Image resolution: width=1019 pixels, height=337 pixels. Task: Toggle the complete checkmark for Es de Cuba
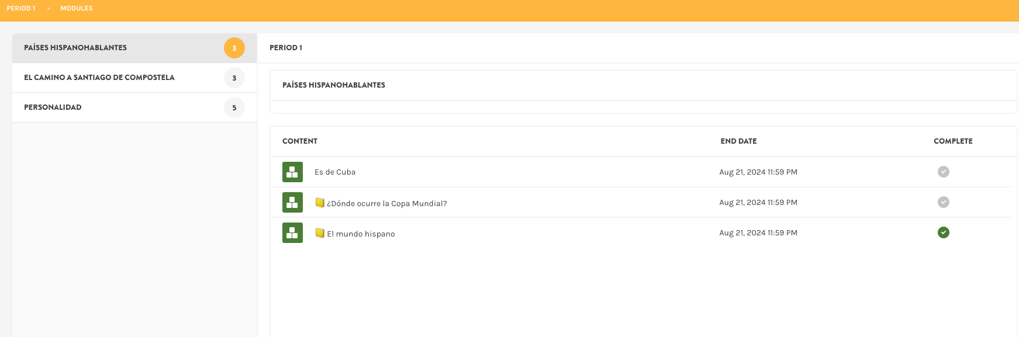click(x=943, y=172)
